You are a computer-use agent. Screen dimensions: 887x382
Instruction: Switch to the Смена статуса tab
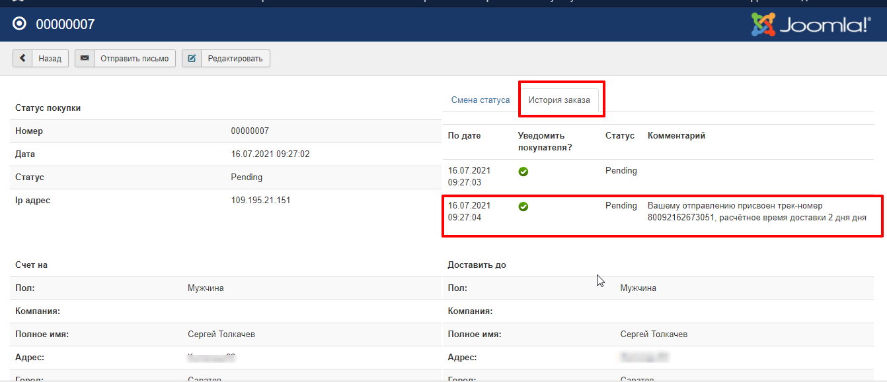click(481, 100)
